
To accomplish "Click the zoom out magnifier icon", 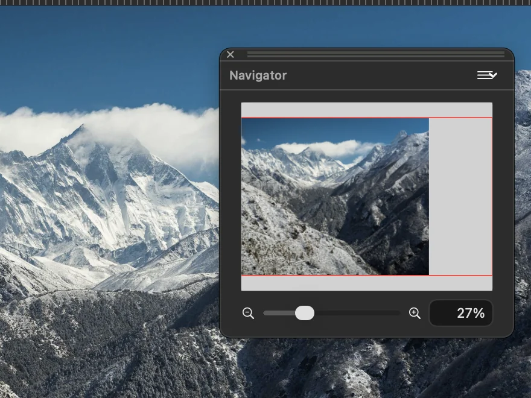I will coord(248,313).
